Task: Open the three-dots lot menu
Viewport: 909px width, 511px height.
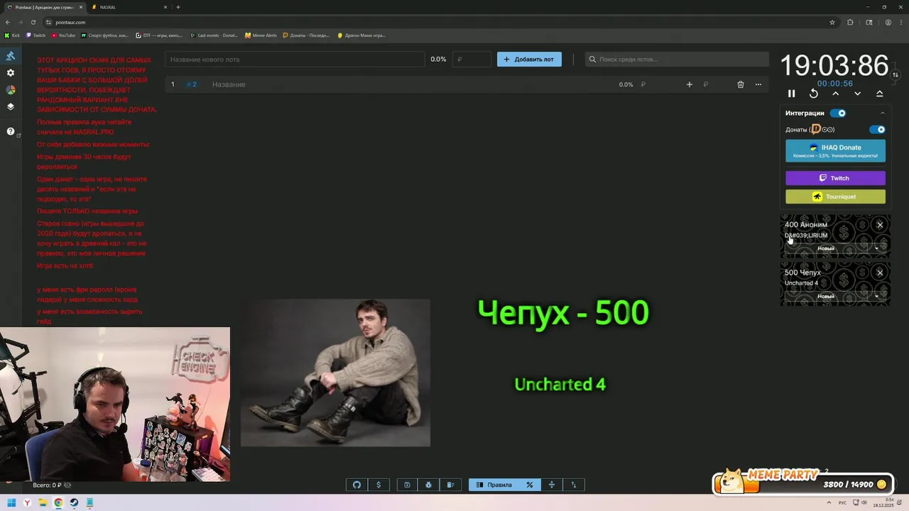Action: click(758, 84)
